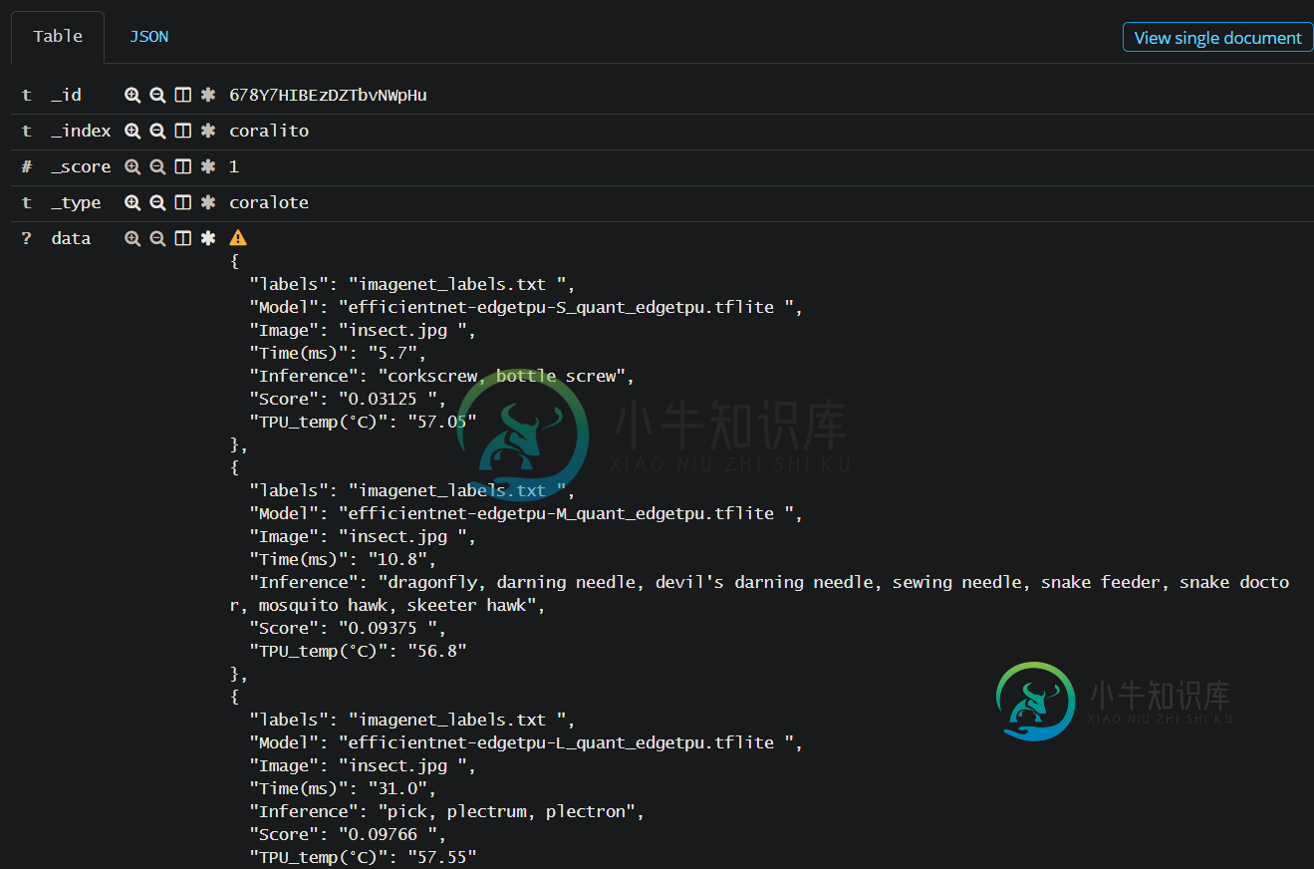Screen dimensions: 1314x869
Task: Toggle _type column in table
Action: [183, 202]
